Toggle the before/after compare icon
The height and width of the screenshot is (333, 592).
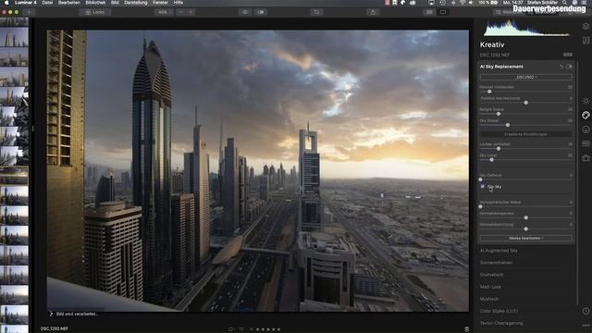coord(261,12)
